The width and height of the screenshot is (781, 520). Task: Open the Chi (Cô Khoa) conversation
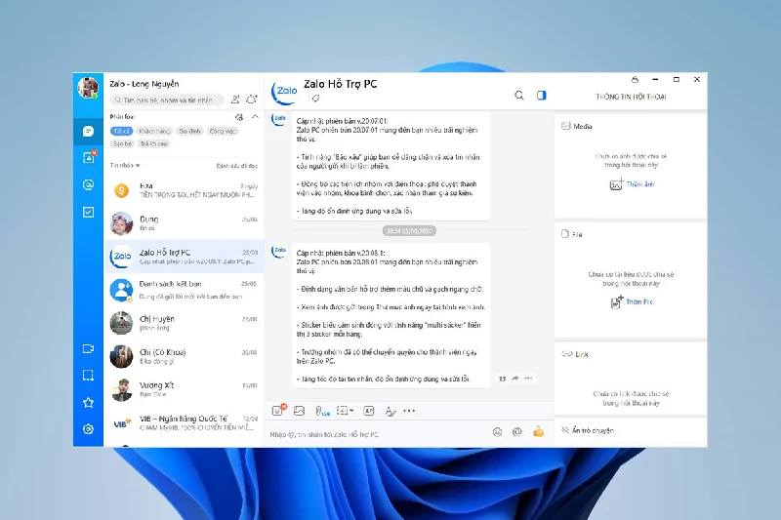(x=184, y=356)
